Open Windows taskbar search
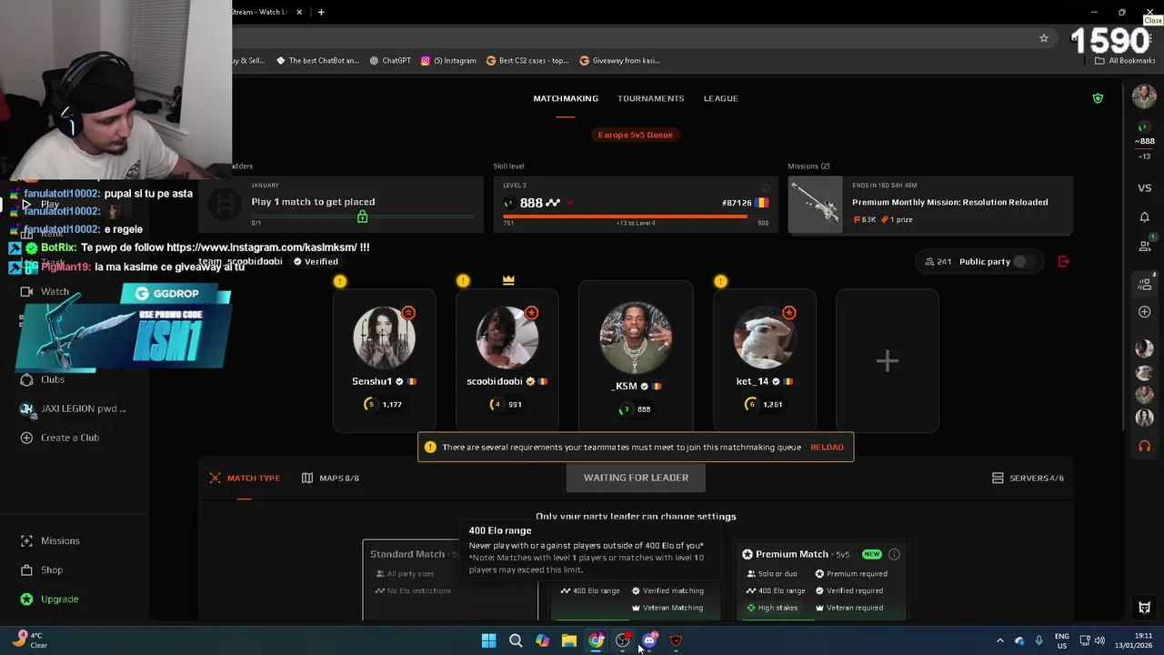 (516, 640)
